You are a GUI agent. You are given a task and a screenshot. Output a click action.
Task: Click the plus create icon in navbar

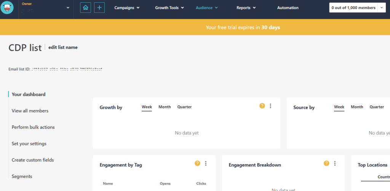point(99,8)
